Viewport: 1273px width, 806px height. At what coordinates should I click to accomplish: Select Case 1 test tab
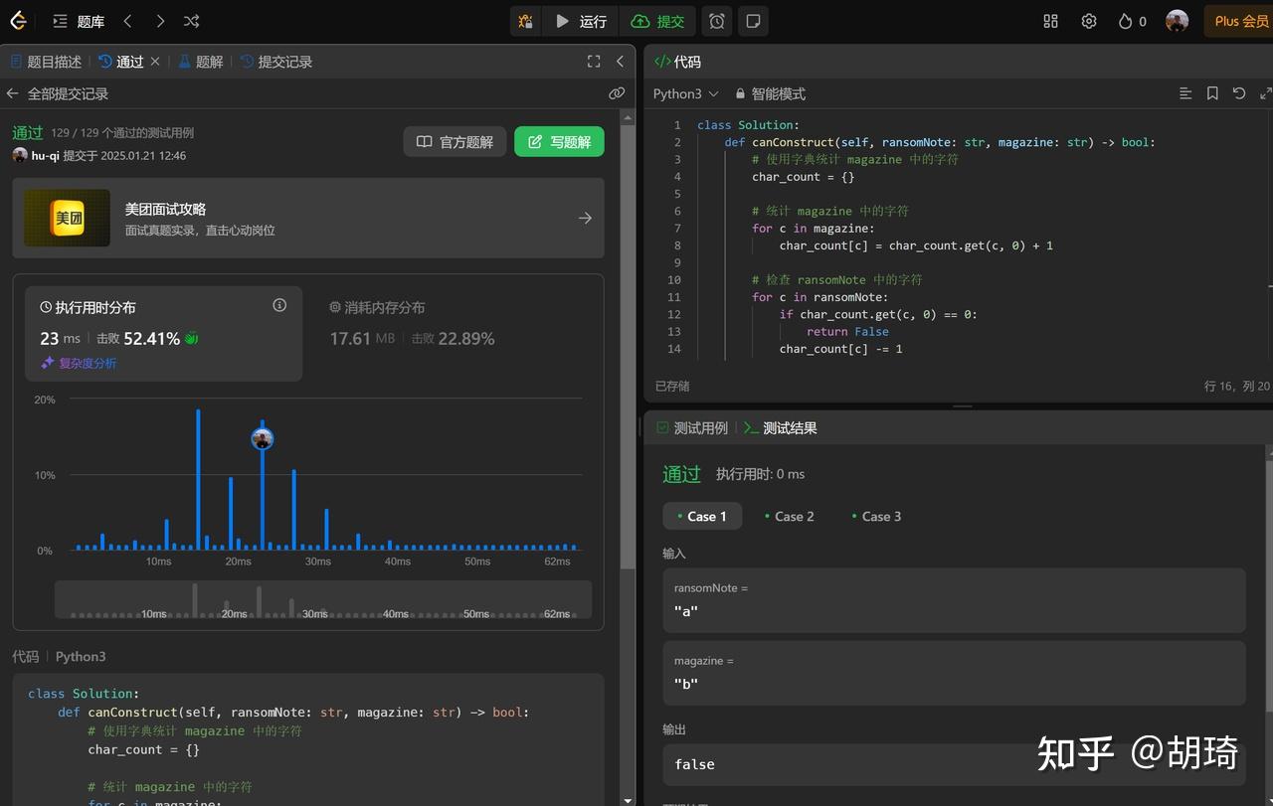pos(702,516)
